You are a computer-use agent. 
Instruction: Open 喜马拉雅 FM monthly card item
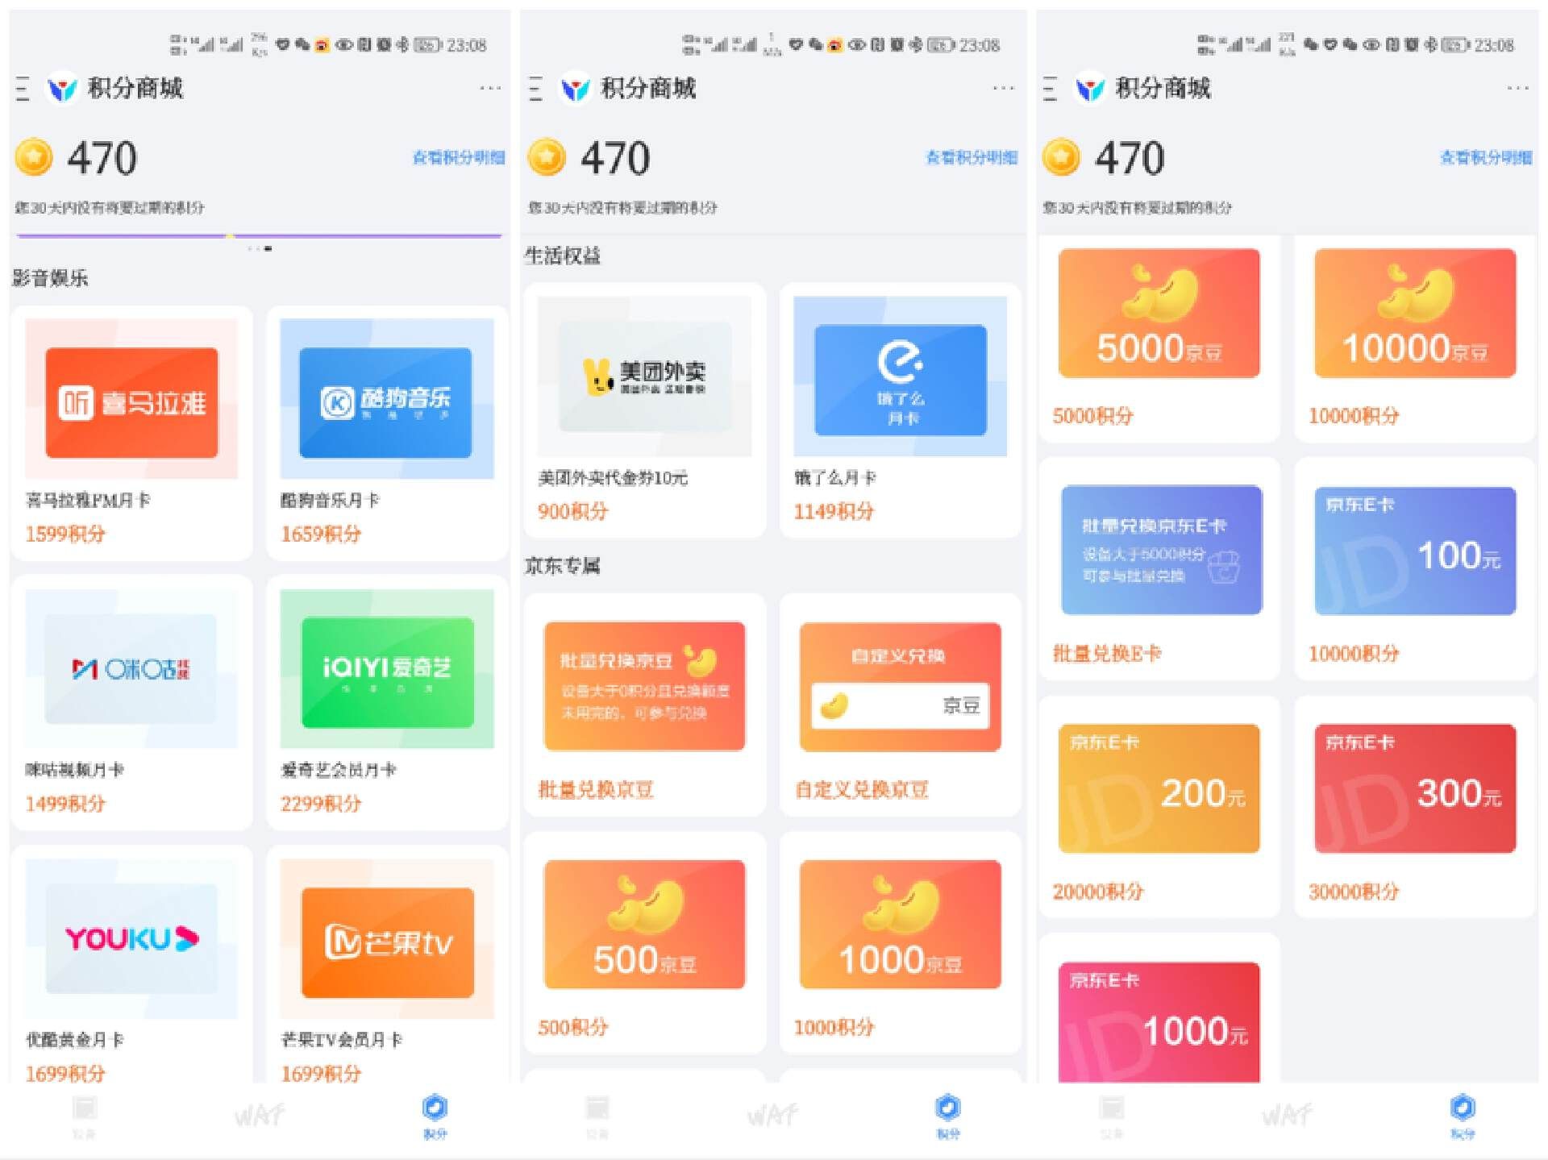(131, 433)
